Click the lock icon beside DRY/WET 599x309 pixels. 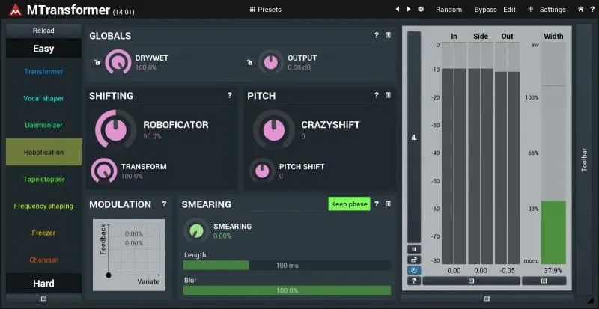click(97, 62)
